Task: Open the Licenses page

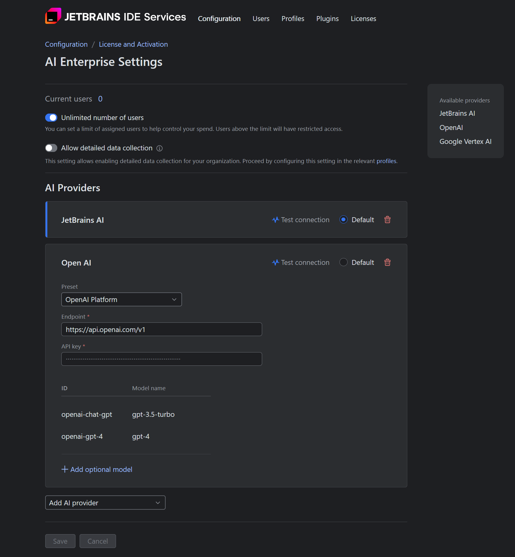Action: click(363, 19)
